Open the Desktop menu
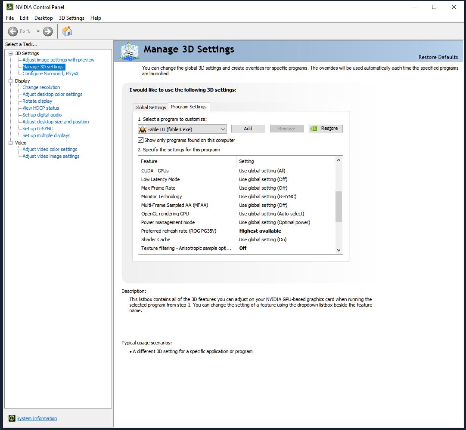This screenshot has height=430, width=466. 43,18
